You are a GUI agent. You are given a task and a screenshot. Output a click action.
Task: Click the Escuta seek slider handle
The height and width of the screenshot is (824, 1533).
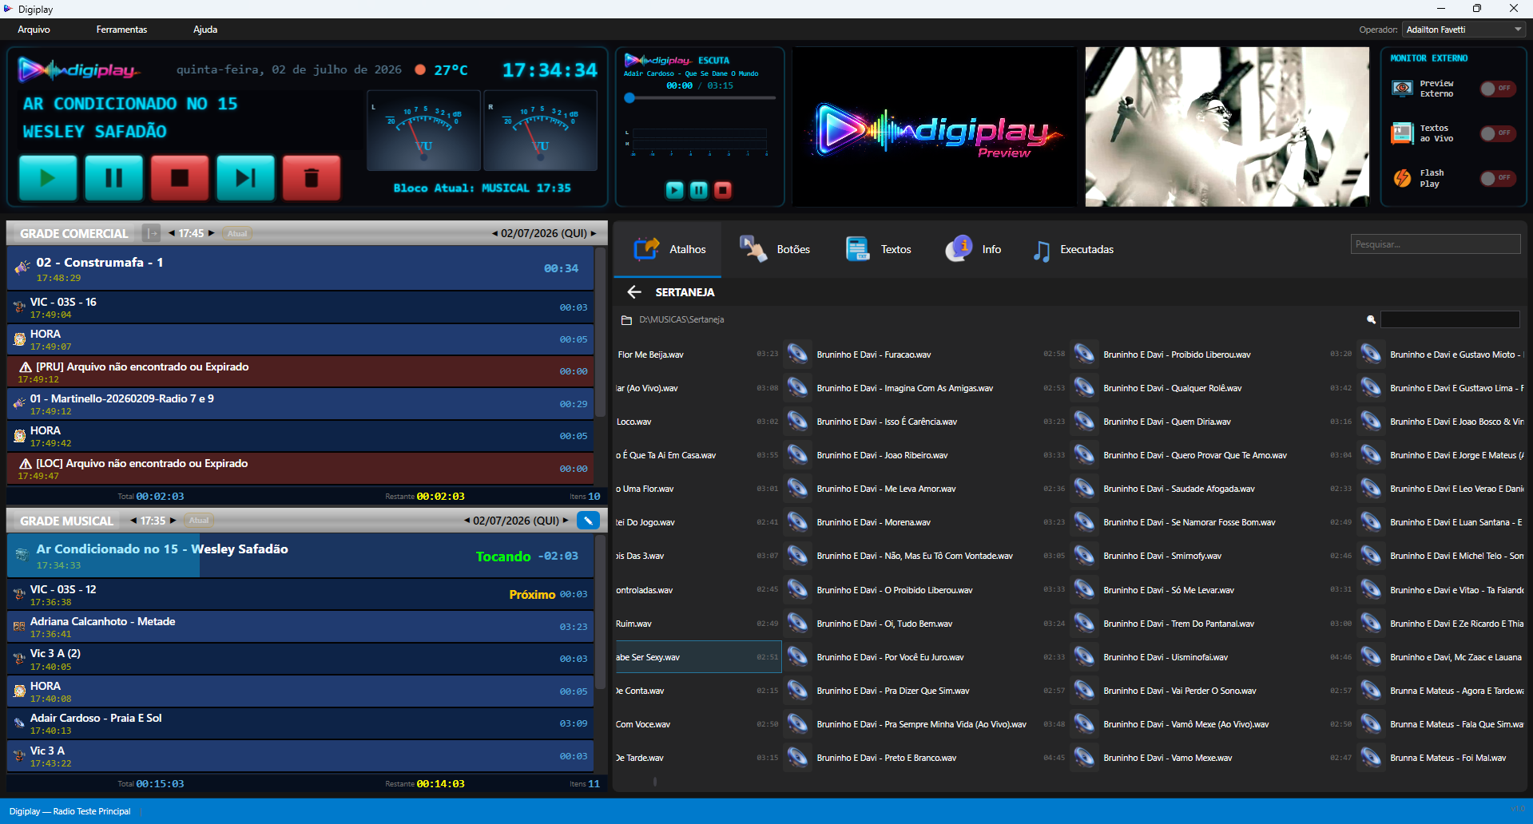(x=629, y=98)
